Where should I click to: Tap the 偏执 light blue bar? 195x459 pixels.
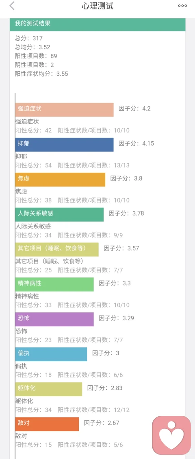pyautogui.click(x=51, y=354)
